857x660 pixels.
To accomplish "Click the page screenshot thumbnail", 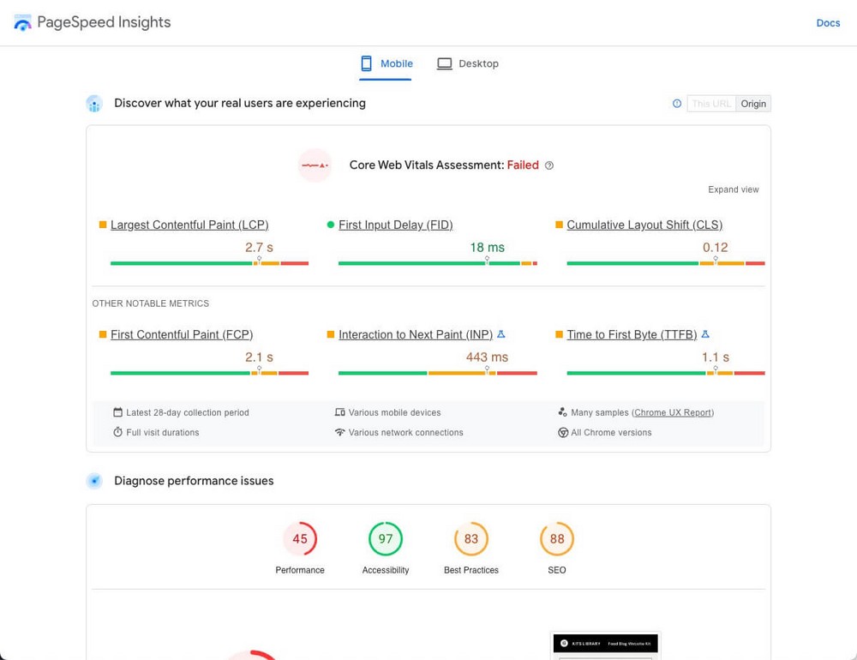I will [606, 645].
